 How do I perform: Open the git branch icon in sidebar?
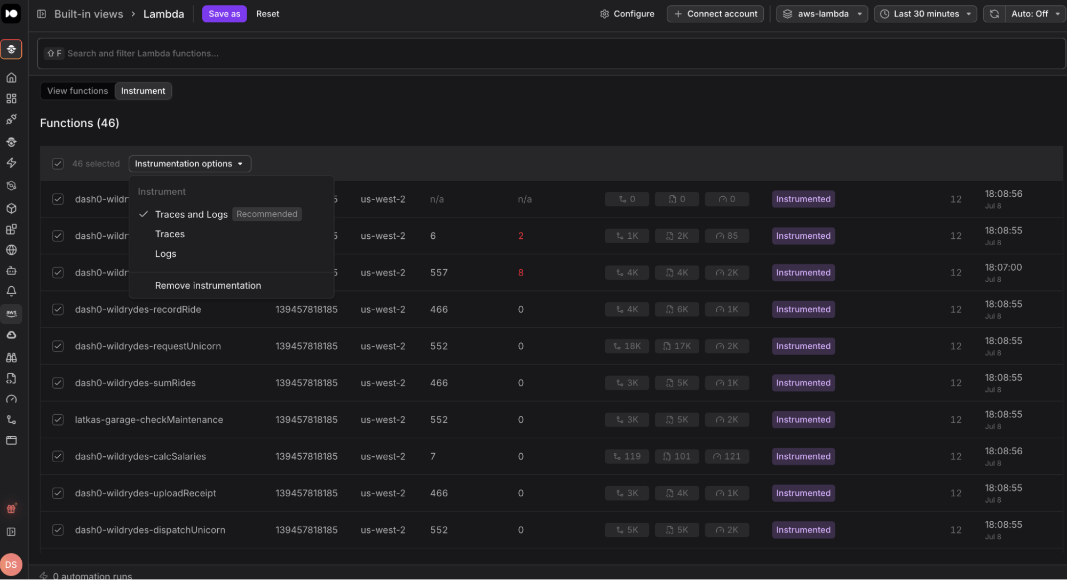point(11,420)
